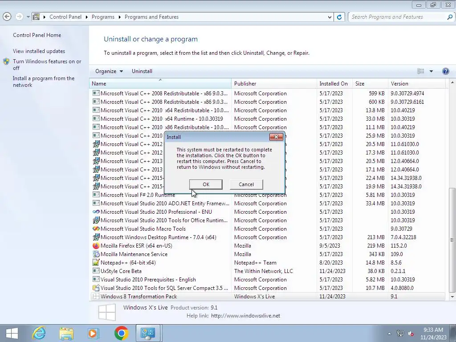The height and width of the screenshot is (342, 456).
Task: Click the Forward navigation arrow
Action: tap(19, 16)
